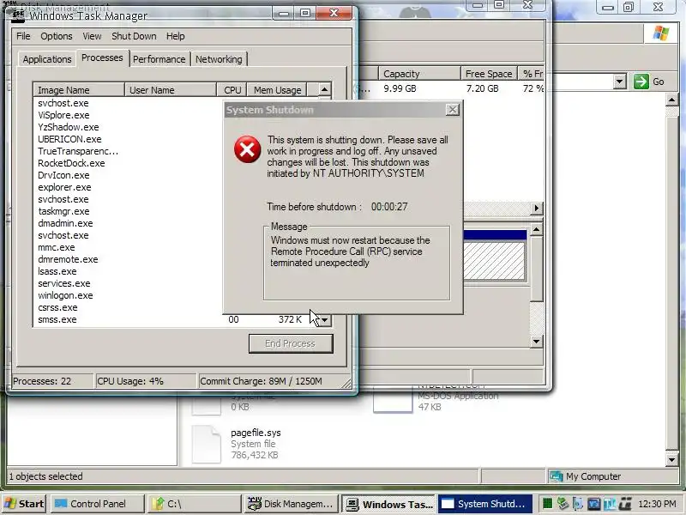Image resolution: width=686 pixels, height=515 pixels.
Task: Click the Windows flag logo in explorer
Action: point(660,33)
